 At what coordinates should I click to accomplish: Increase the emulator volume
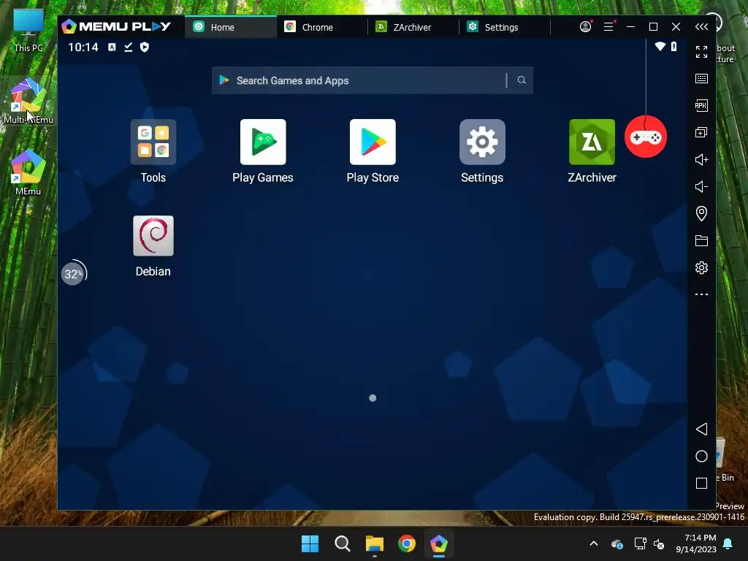(x=701, y=159)
